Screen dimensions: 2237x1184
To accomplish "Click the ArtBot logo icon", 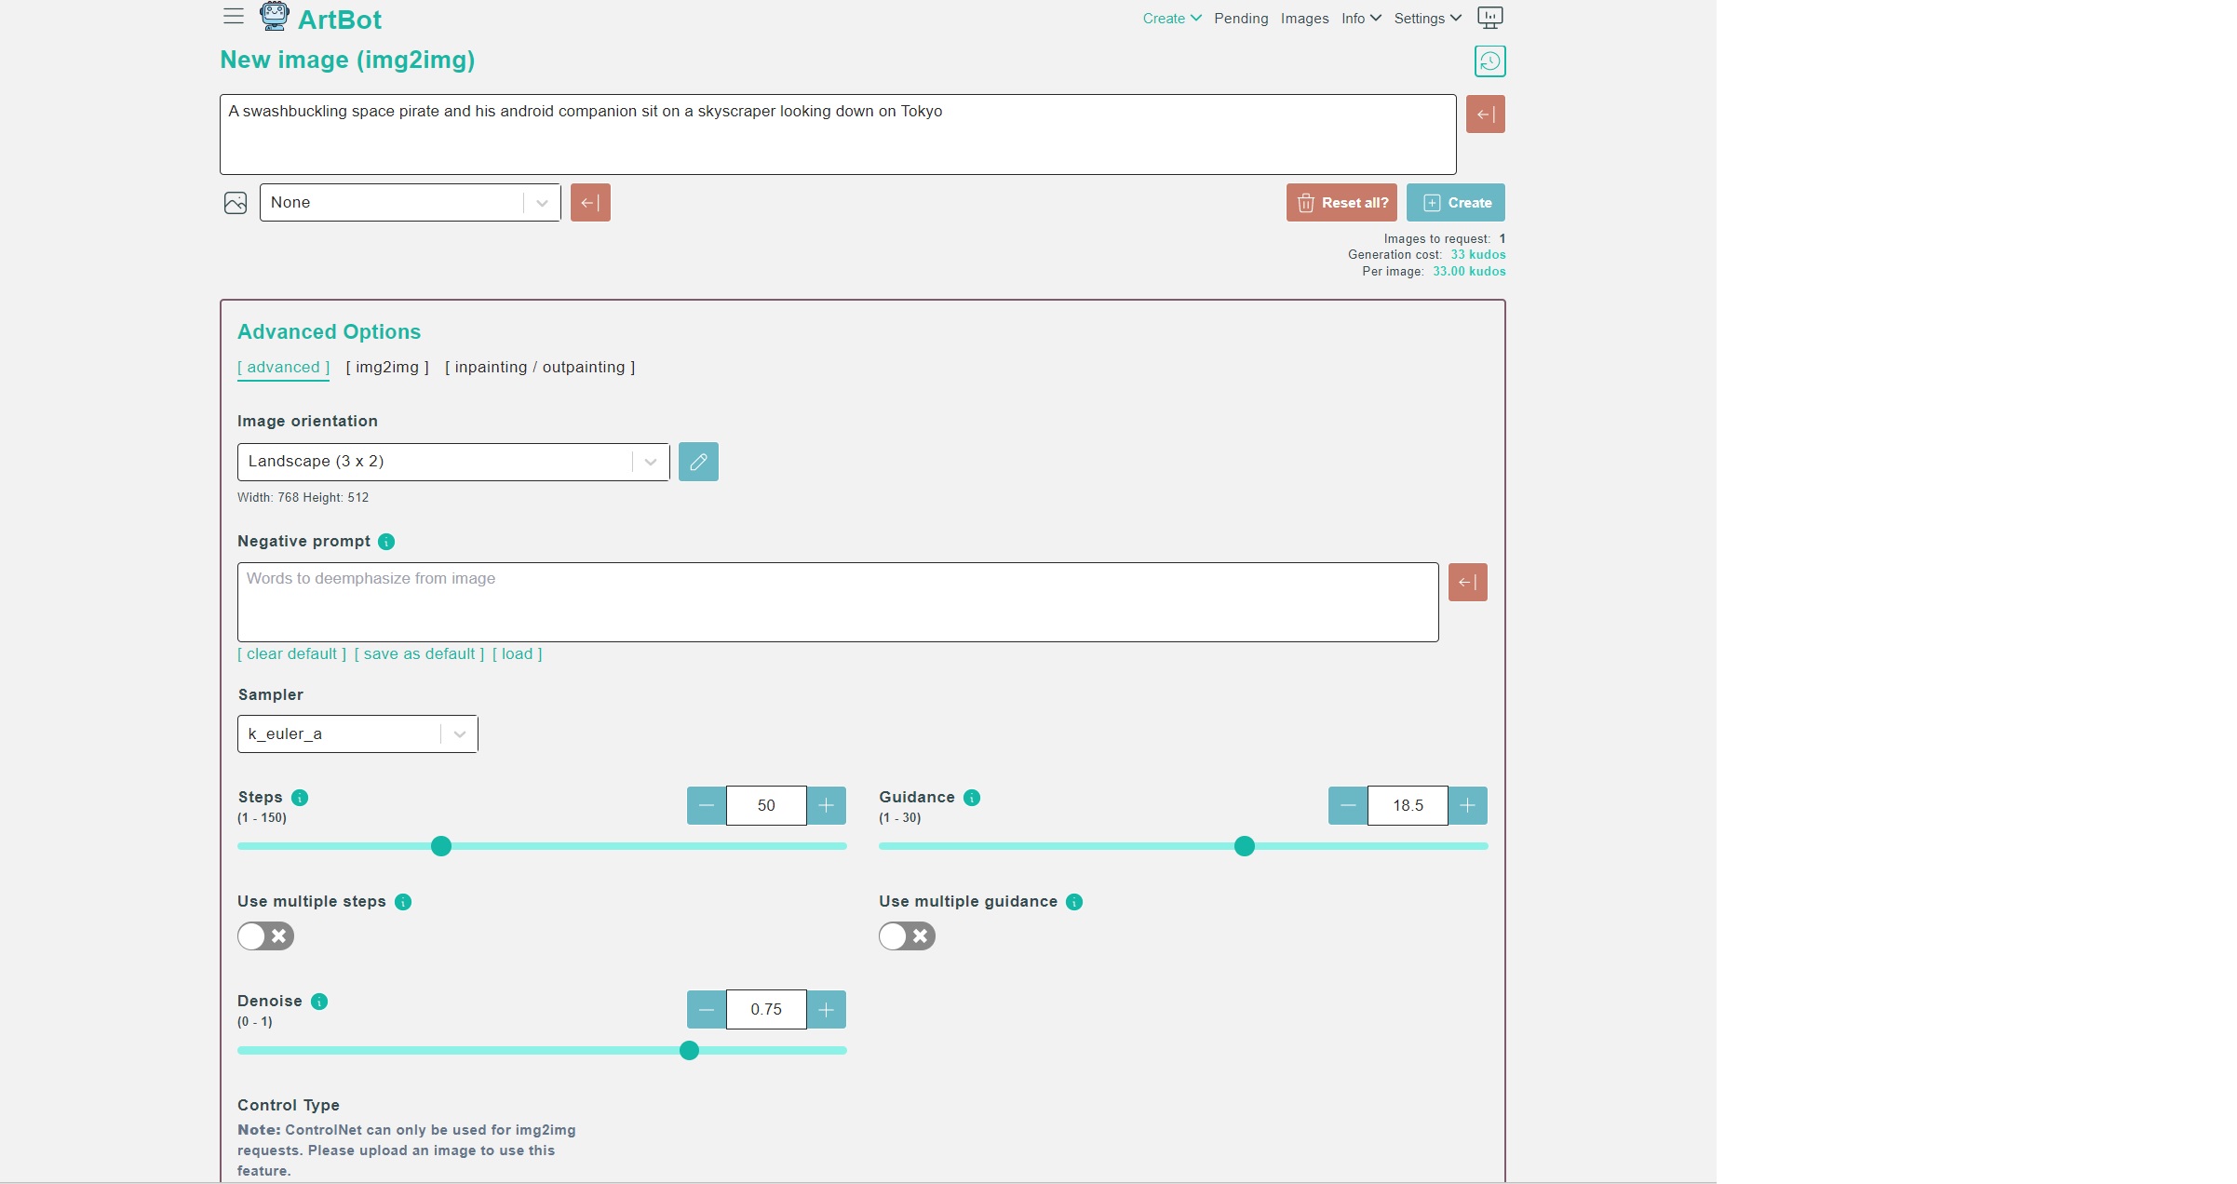I will [272, 18].
